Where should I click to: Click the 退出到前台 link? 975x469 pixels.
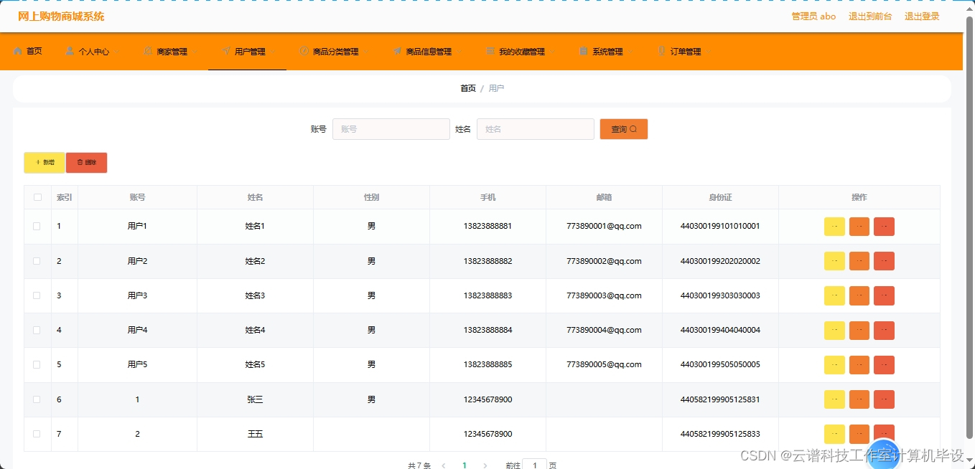869,16
